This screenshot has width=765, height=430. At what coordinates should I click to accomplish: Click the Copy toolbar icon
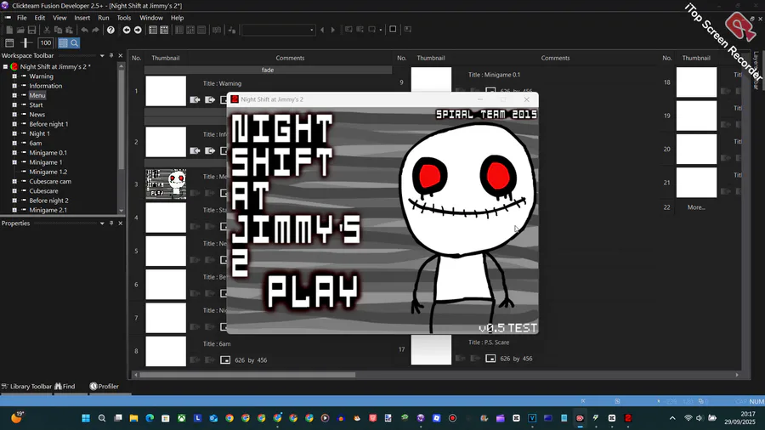coord(58,30)
